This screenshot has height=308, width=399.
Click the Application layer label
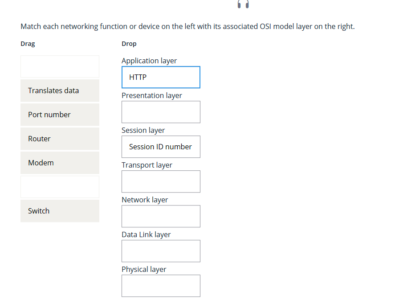pos(149,61)
